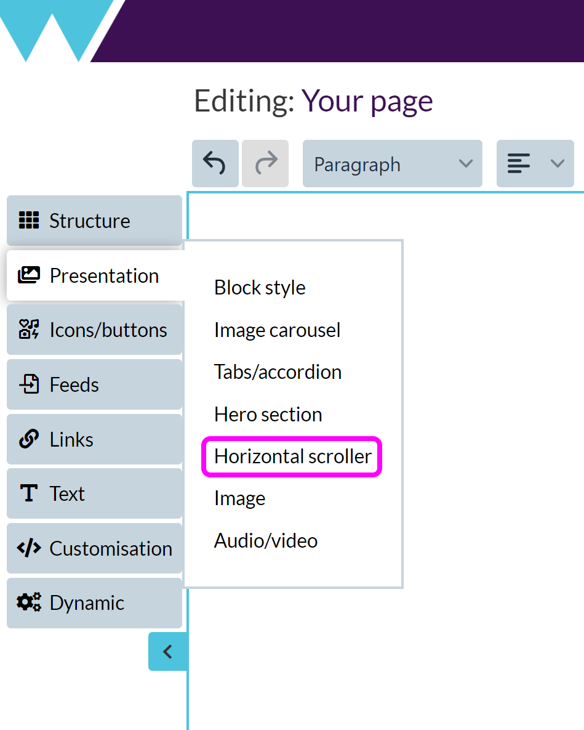Select Block style option
The image size is (584, 730).
point(260,288)
